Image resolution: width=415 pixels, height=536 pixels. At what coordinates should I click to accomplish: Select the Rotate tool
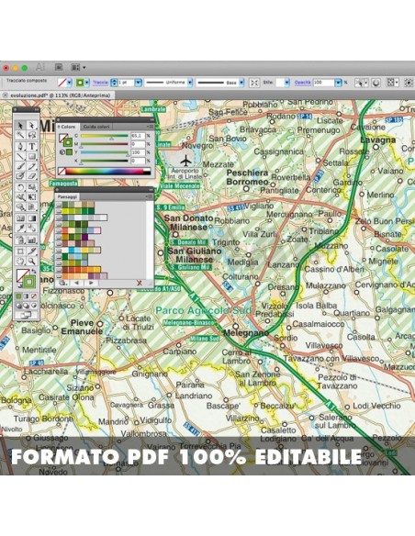[x=20, y=187]
